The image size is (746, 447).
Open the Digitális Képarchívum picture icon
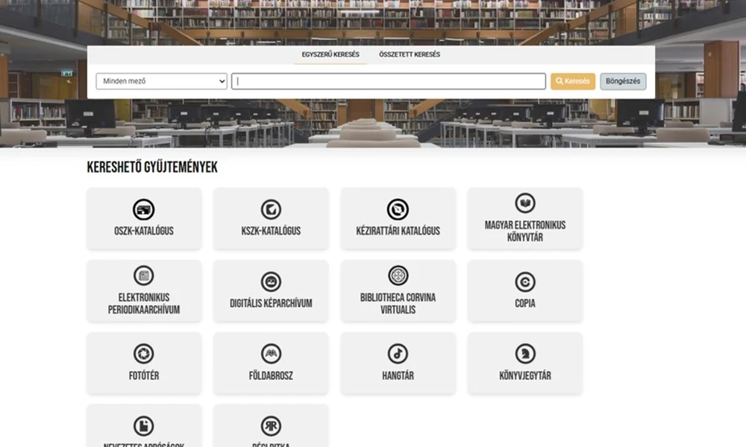(271, 282)
